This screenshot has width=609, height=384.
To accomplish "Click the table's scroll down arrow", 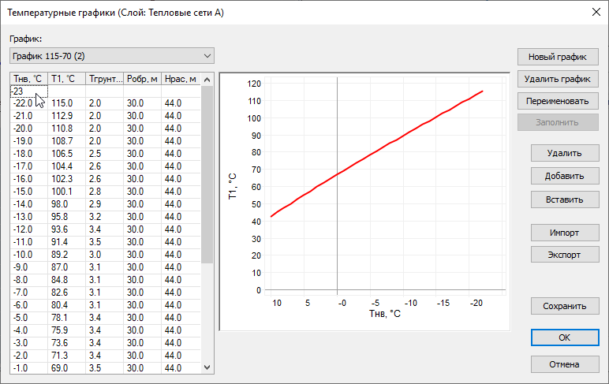I will point(207,367).
